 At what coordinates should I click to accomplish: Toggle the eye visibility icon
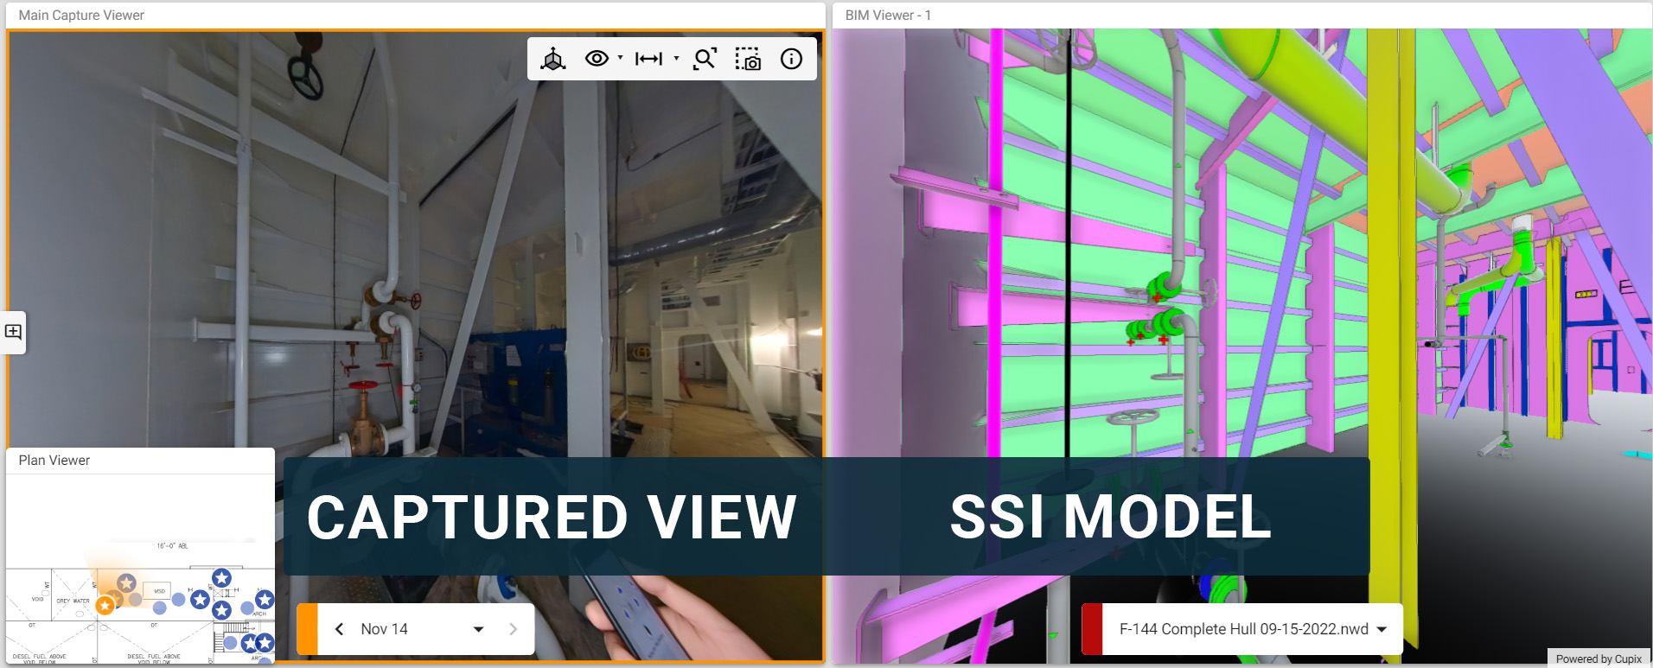597,59
